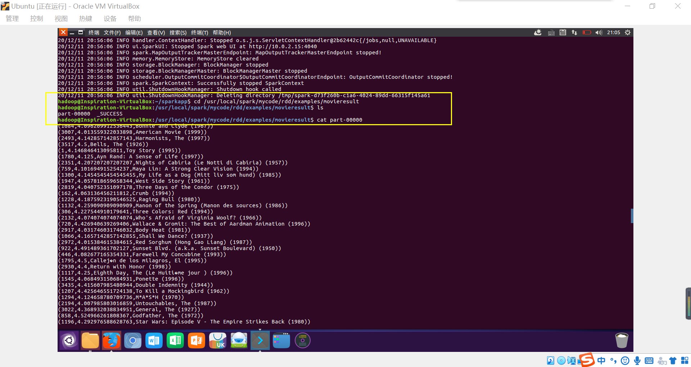Check the low battery indicator
Viewport: 691px width, 367px height.
(587, 32)
